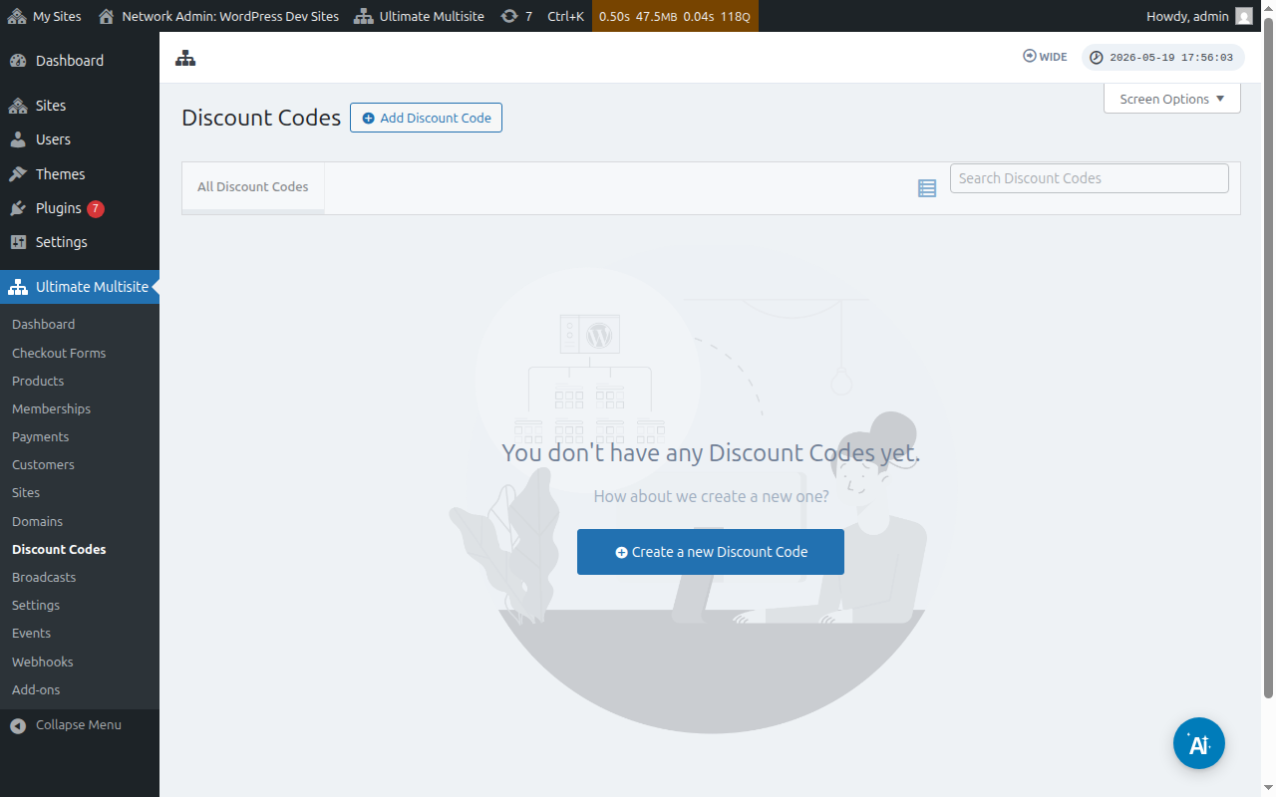Click the network Settings icon

pos(18,242)
